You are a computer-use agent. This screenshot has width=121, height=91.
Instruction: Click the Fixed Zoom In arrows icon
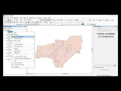point(13,22)
